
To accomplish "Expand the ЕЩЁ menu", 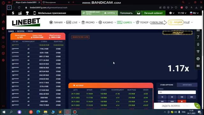I will pos(188,22).
